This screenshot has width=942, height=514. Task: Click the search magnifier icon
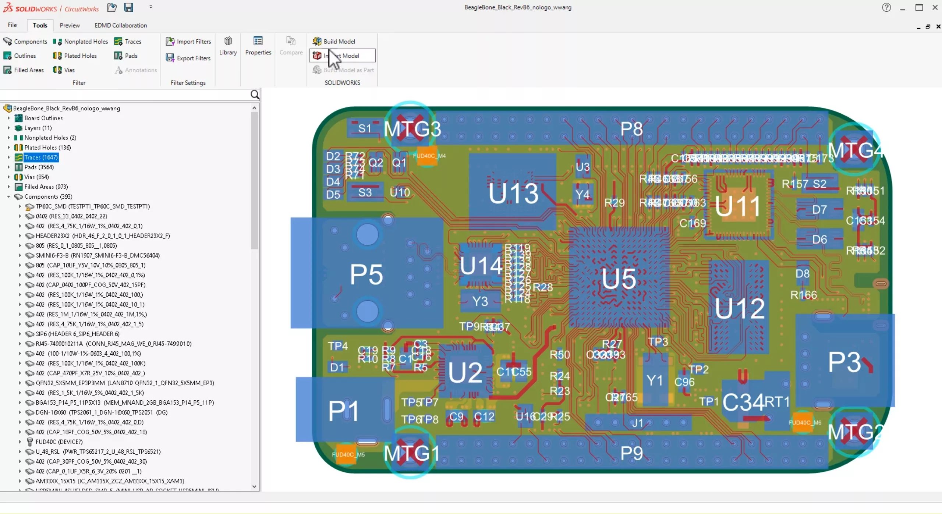[x=255, y=95]
